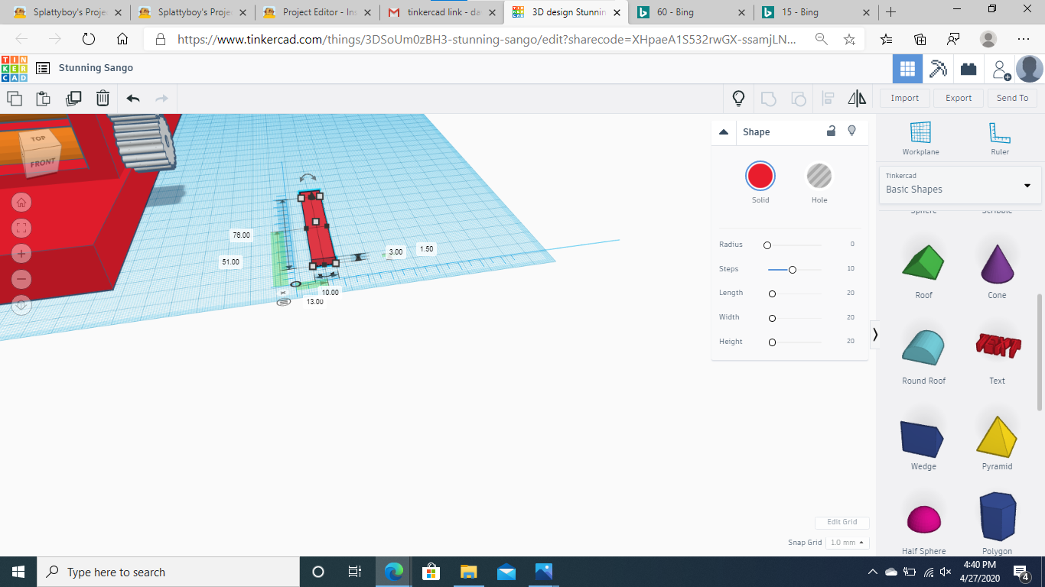Open the Align tool
The image size is (1045, 587).
pyautogui.click(x=828, y=98)
